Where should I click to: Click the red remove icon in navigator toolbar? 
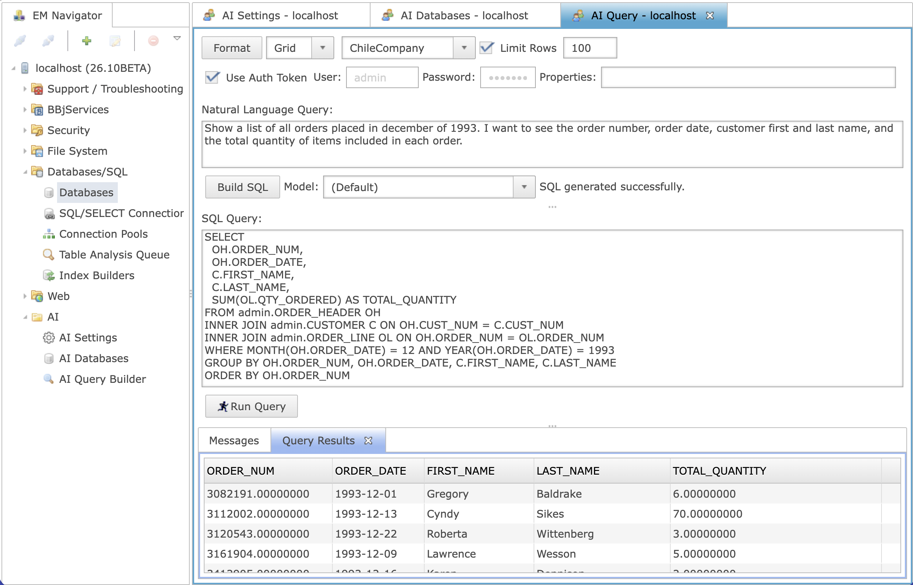point(153,40)
